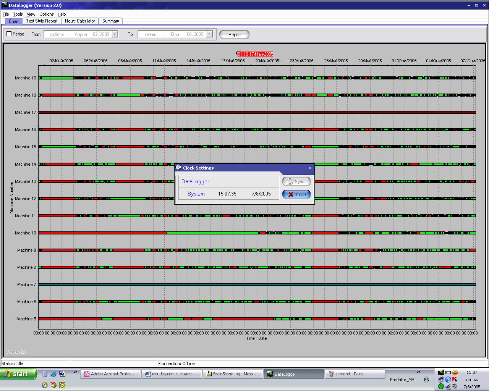Screen dimensions: 489x391
Task: Click the Report button
Action: [235, 34]
